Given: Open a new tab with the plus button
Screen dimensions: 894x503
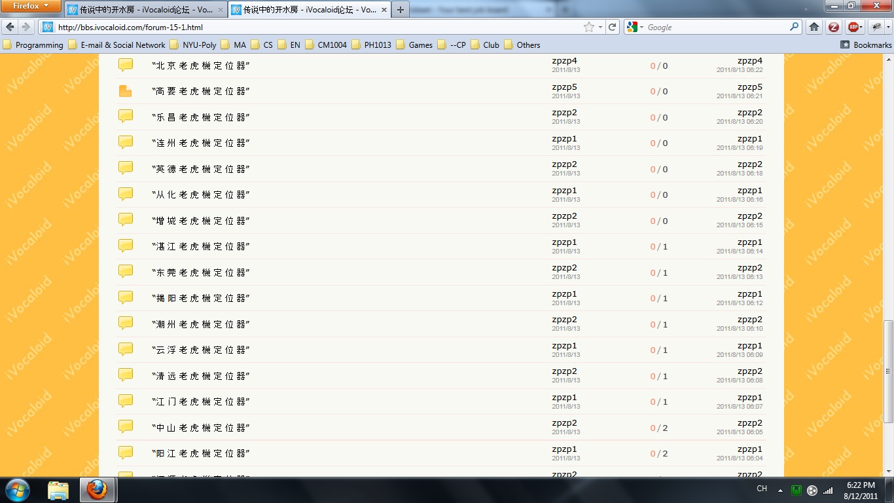Looking at the screenshot, I should [400, 10].
